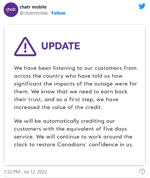Click the purple warning triangle icon
The width and height of the screenshot is (150, 178).
(25, 47)
